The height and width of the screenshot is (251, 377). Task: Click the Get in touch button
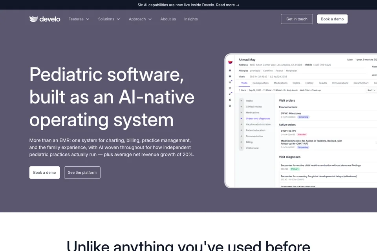297,19
